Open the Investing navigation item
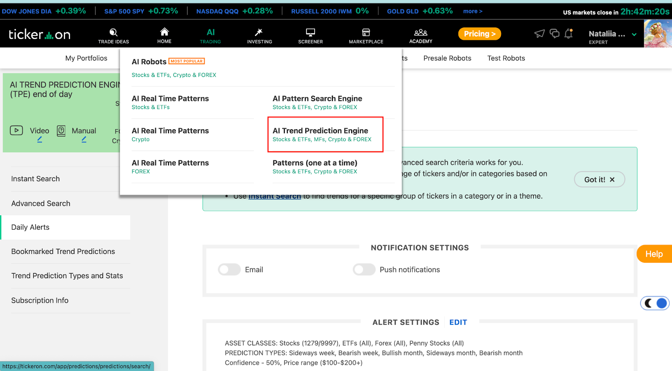Screen dimensions: 672x371 (259, 36)
